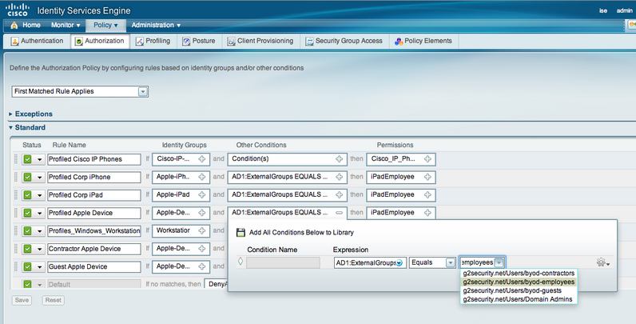Image resolution: width=636 pixels, height=324 pixels.
Task: Click the Cisco logo
Action: (x=18, y=10)
